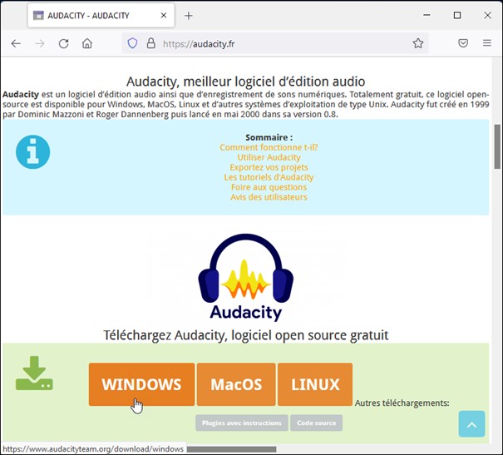Screen dimensions: 503x455
Task: Reload the audacity.fr page
Action: point(63,43)
